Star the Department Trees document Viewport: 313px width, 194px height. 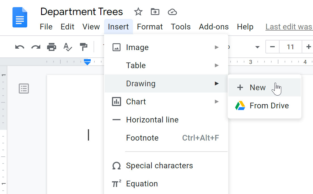138,12
